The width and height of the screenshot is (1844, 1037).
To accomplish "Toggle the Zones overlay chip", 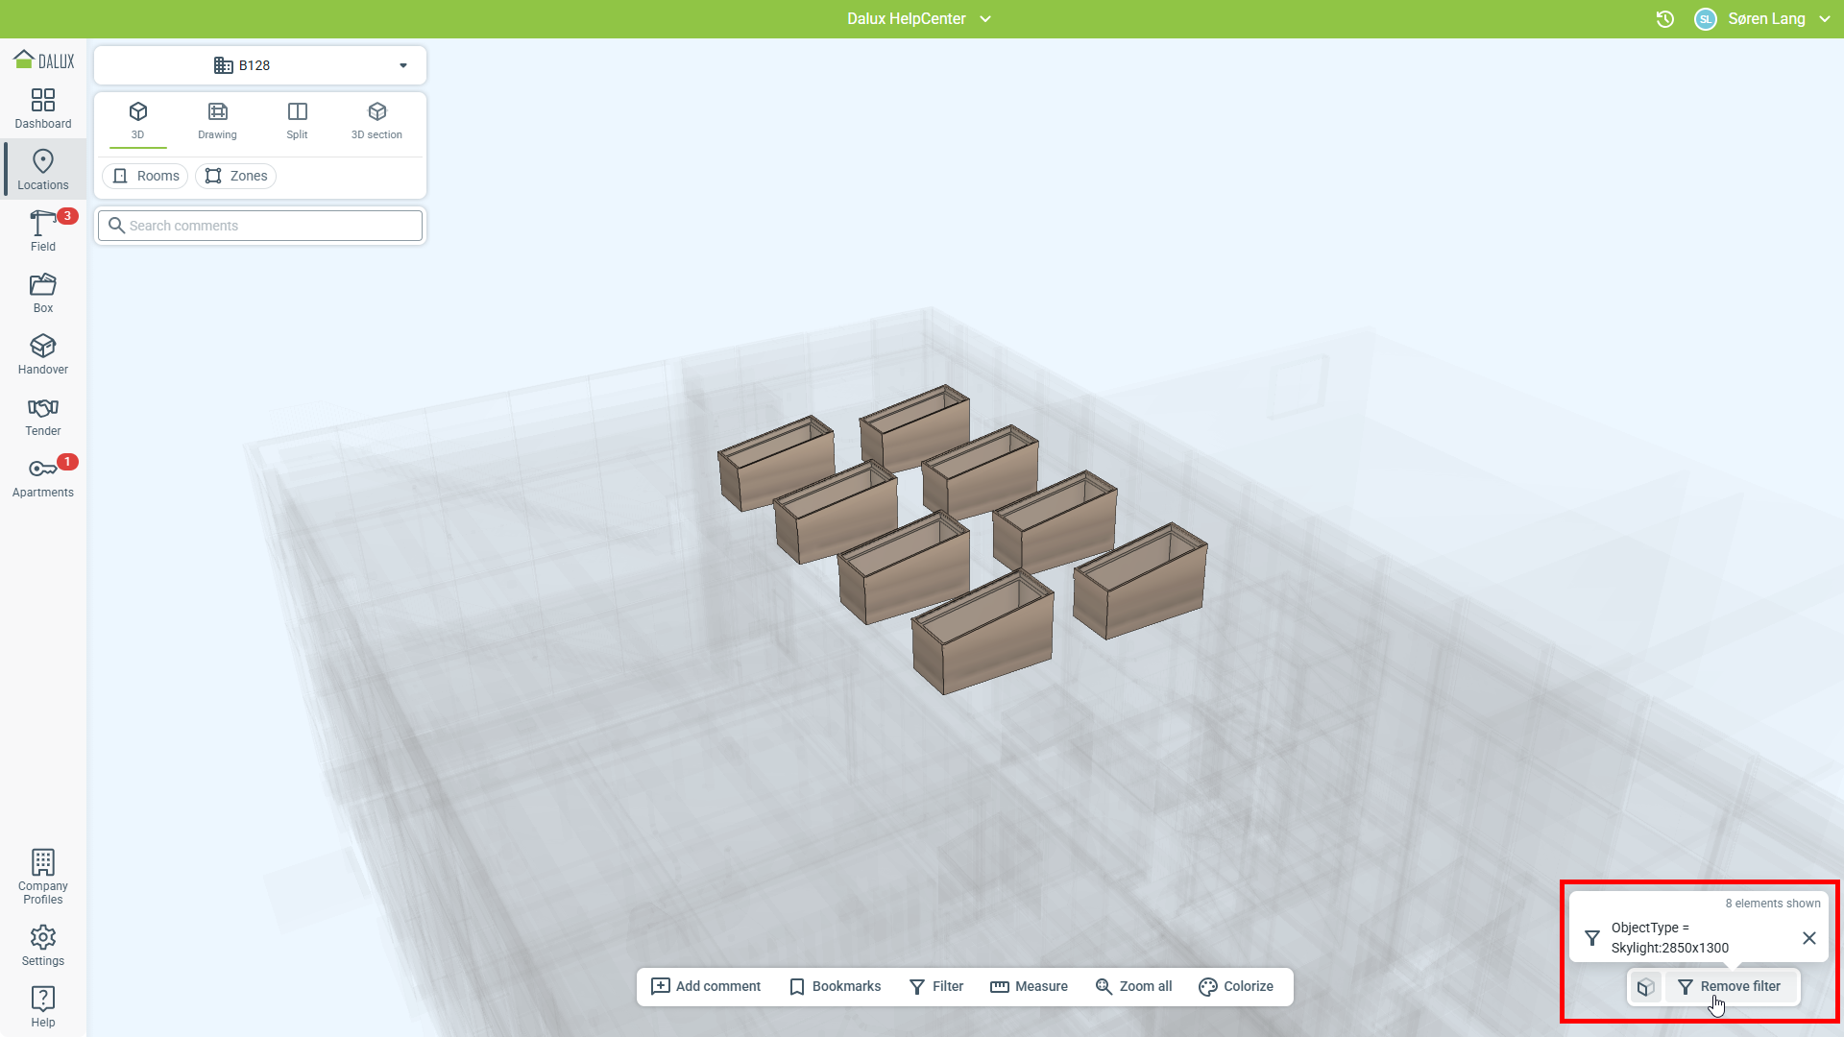I will tap(236, 176).
